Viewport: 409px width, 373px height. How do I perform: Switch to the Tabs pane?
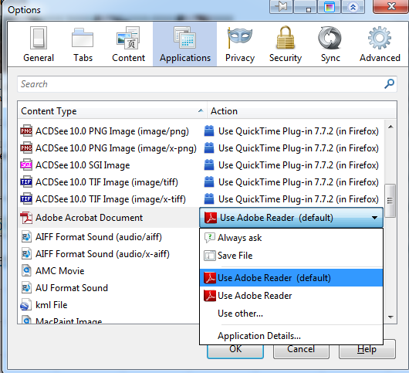(83, 44)
